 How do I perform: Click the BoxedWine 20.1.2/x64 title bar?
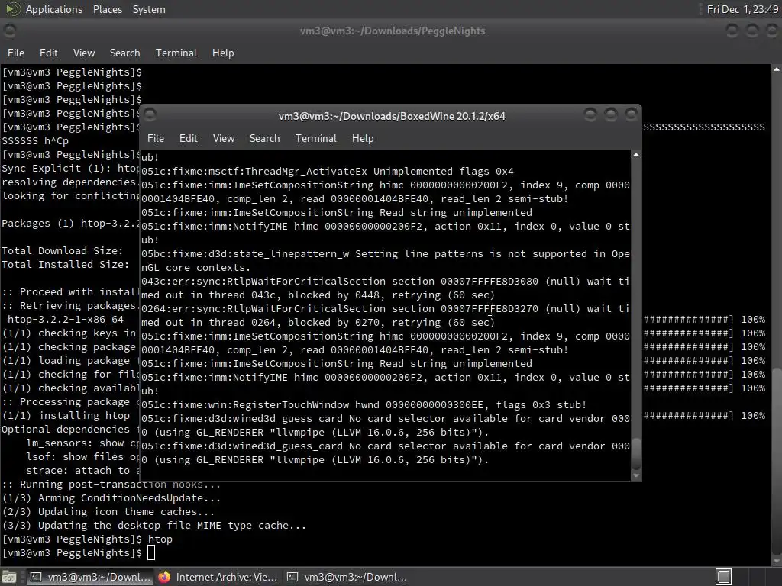click(392, 116)
